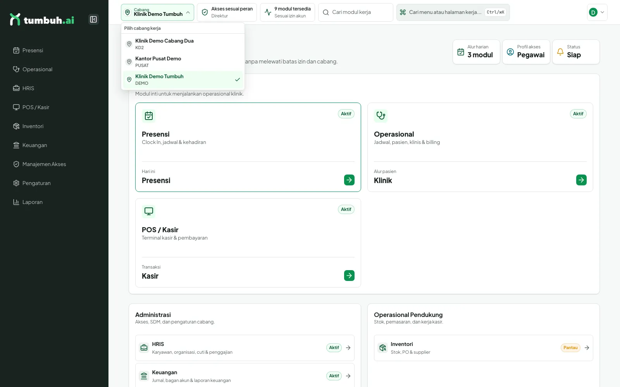The height and width of the screenshot is (387, 620).
Task: Click the Presensi card calendar icon
Action: click(149, 116)
